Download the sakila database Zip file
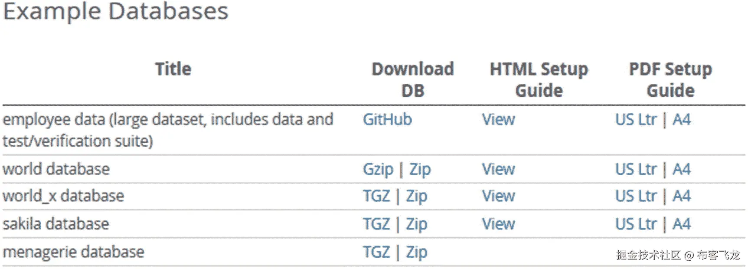The height and width of the screenshot is (269, 748). [x=416, y=224]
